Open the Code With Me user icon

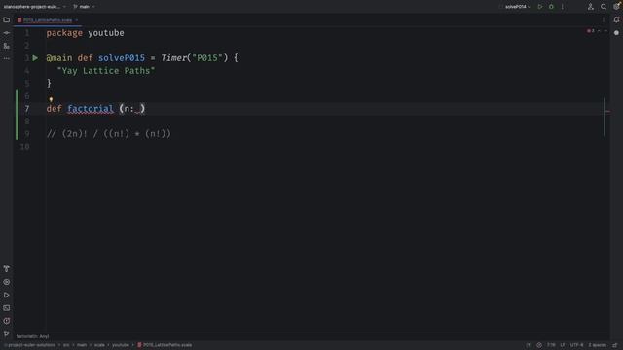click(591, 7)
